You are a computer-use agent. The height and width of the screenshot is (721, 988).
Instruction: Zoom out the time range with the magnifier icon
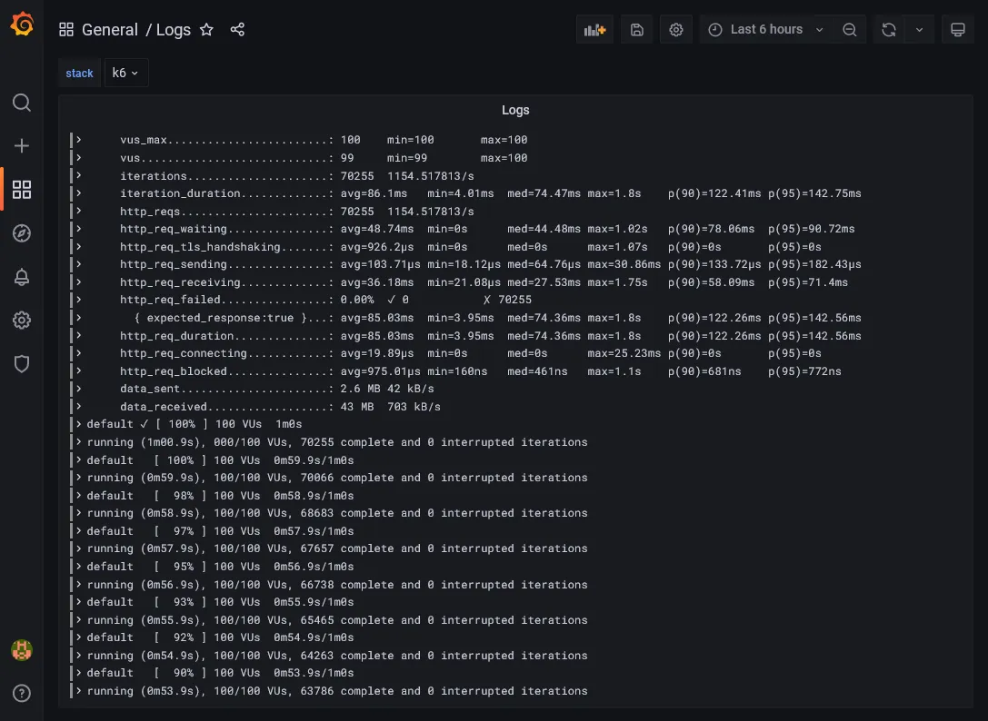click(x=850, y=29)
